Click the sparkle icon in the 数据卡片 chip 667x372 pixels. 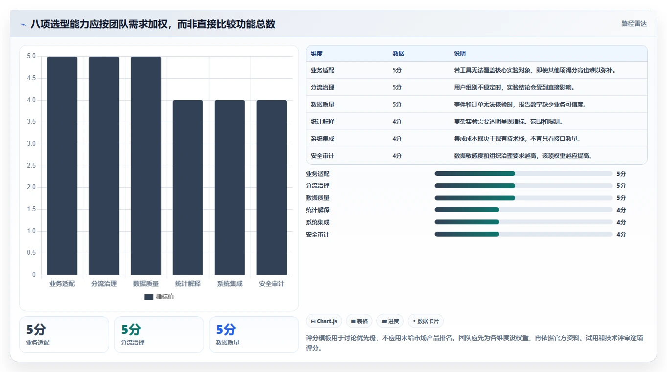[414, 321]
